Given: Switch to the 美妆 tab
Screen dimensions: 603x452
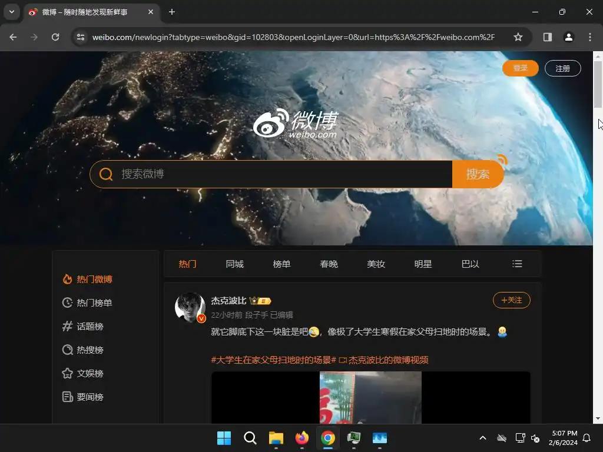Looking at the screenshot, I should (376, 264).
